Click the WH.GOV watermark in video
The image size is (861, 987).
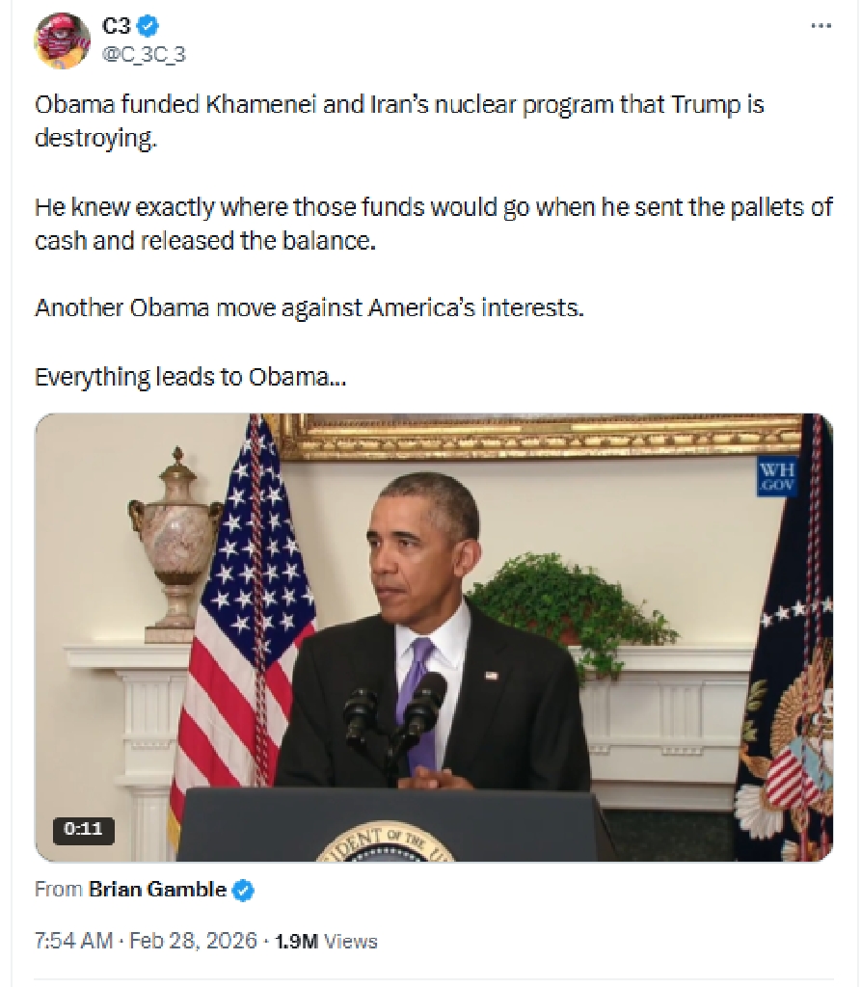pyautogui.click(x=776, y=476)
